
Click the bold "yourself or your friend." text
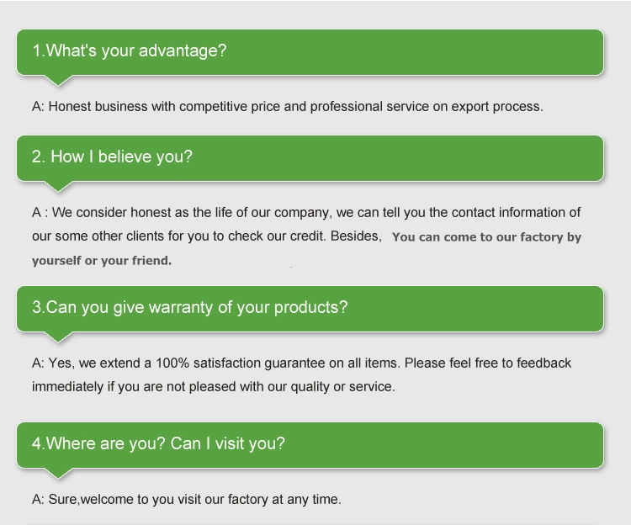102,261
